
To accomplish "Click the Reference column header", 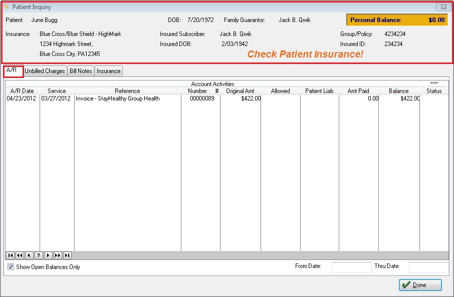I will [127, 90].
